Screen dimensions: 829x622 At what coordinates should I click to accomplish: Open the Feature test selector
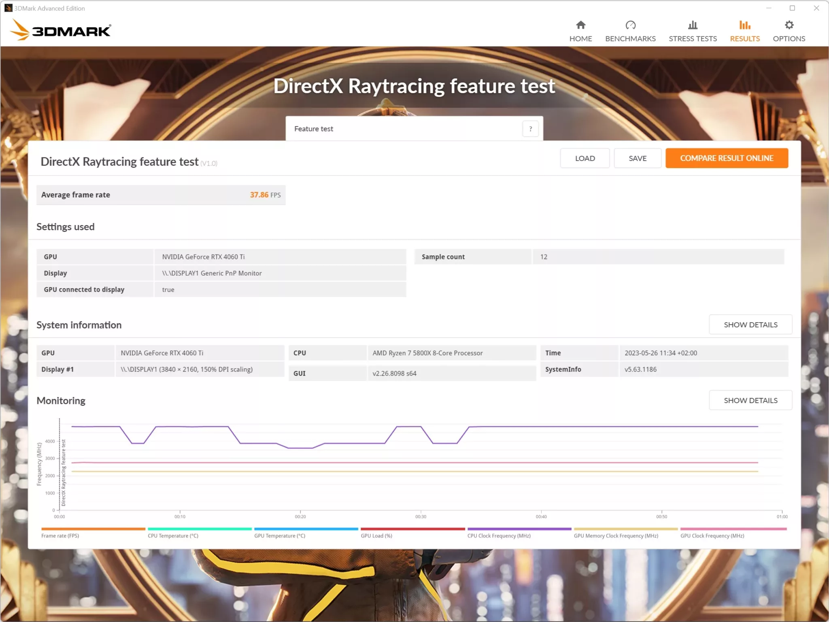click(x=405, y=129)
